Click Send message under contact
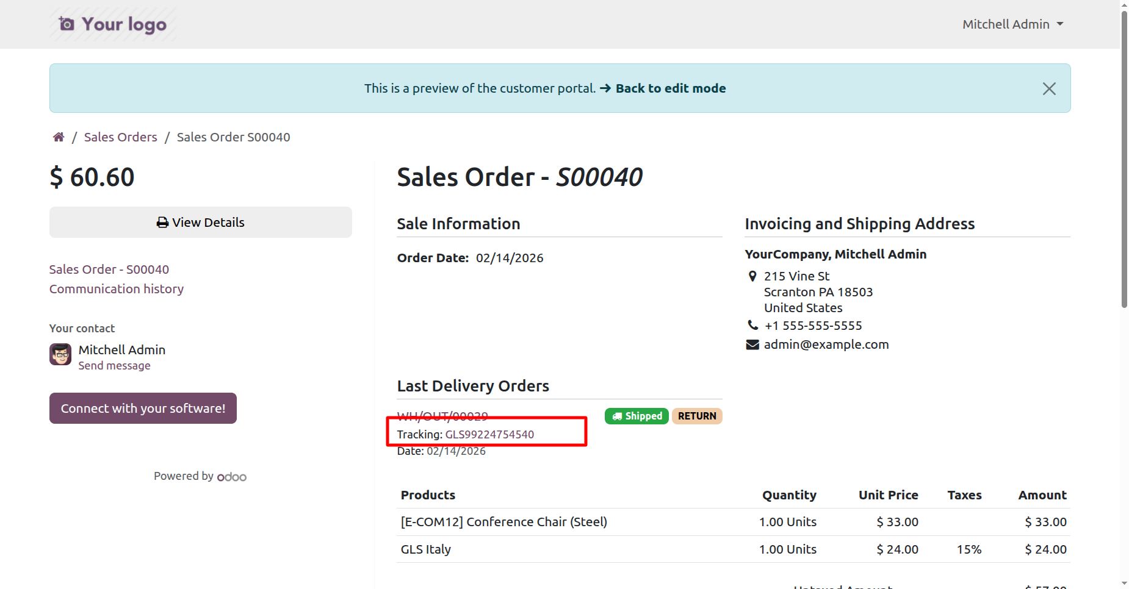The width and height of the screenshot is (1129, 589). coord(114,366)
